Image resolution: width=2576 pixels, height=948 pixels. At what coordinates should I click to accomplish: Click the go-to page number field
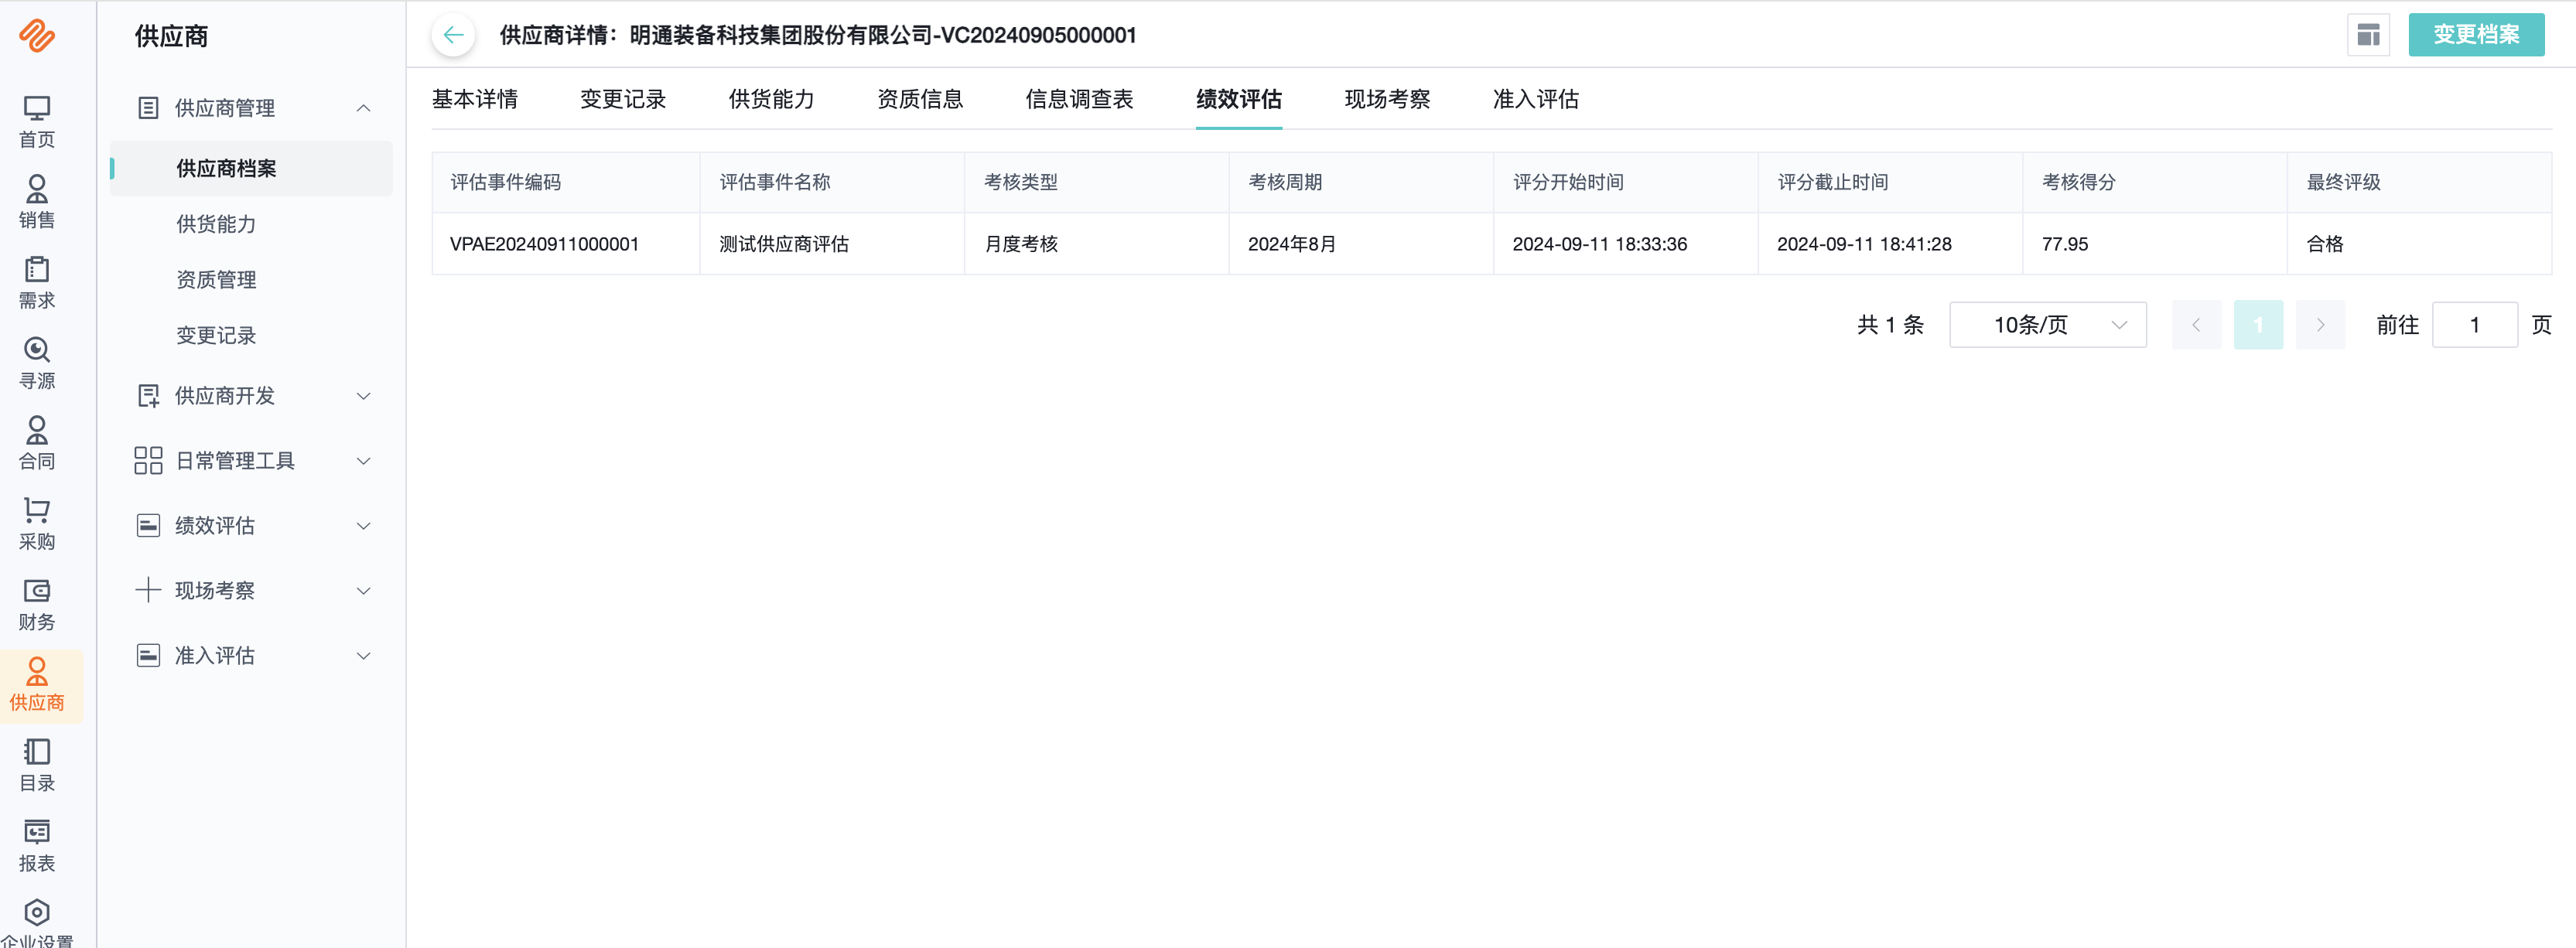click(x=2474, y=325)
